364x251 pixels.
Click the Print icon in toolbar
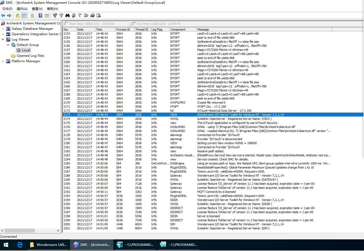click(x=92, y=15)
